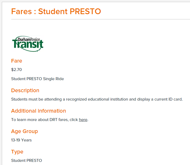The height and width of the screenshot is (165, 190).
Task: Select the 'Student PRESTO Single Ride' text
Action: point(37,79)
